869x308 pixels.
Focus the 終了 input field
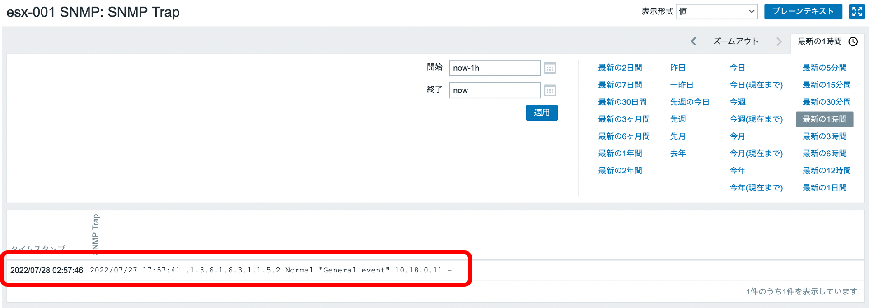click(495, 91)
